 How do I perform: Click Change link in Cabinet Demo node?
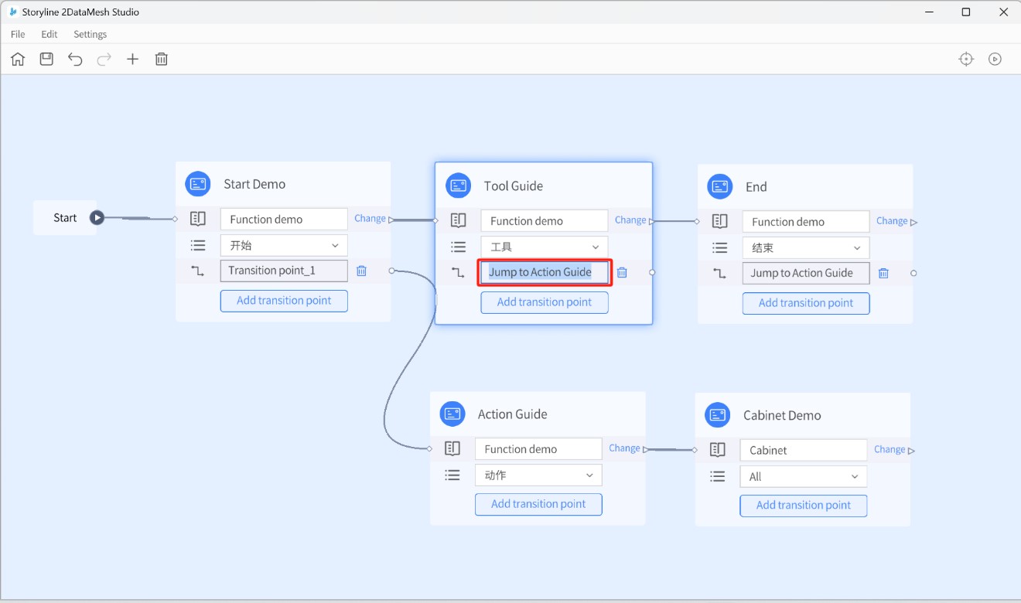(x=890, y=449)
